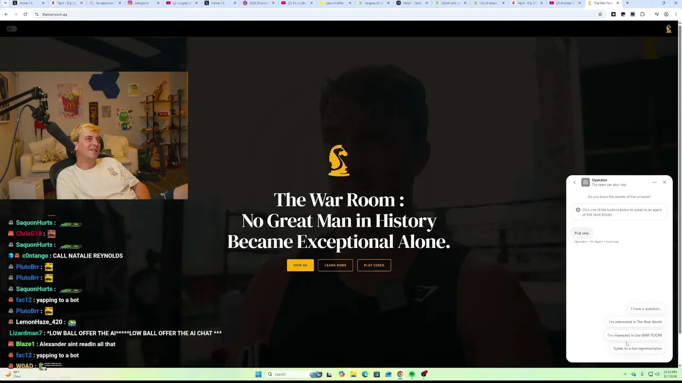
Task: Choose 'I have a question...' reply
Action: click(646, 309)
